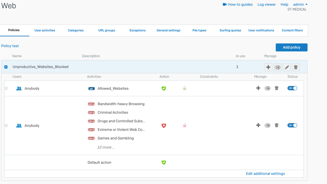This screenshot has width=327, height=184.
Task: Click the clone icon in the policy header row
Action: pyautogui.click(x=277, y=67)
